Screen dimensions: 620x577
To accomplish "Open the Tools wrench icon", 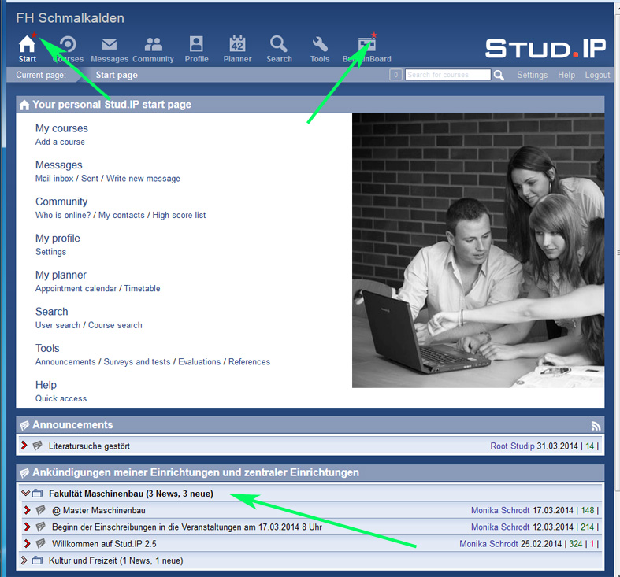I will tap(319, 45).
